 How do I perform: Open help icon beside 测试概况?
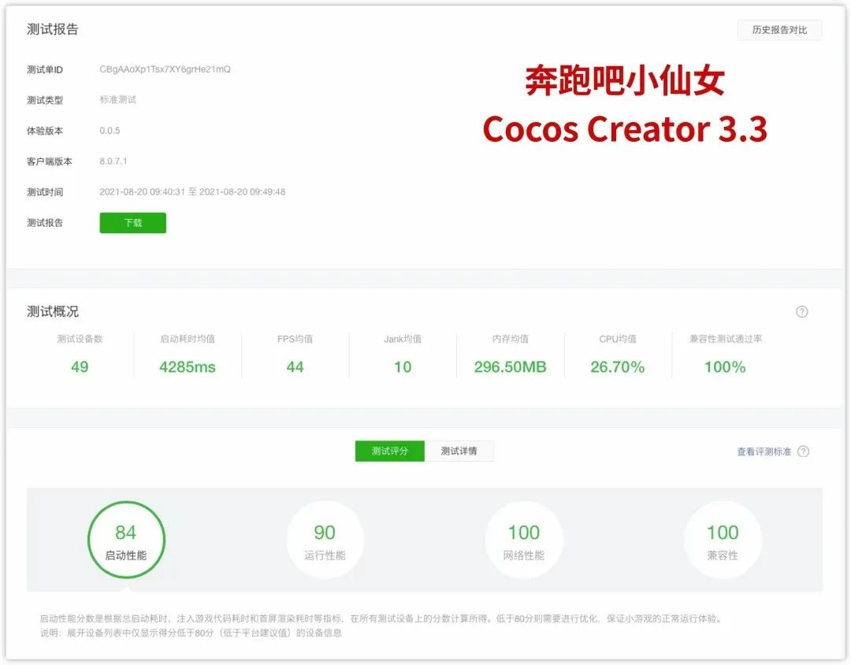point(801,311)
